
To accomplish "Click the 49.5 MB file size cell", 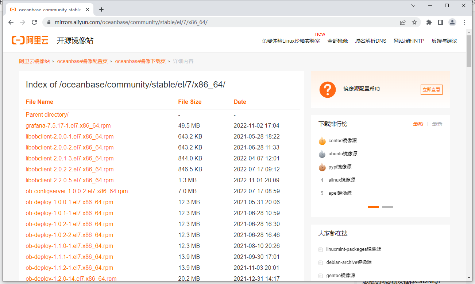I will point(189,125).
